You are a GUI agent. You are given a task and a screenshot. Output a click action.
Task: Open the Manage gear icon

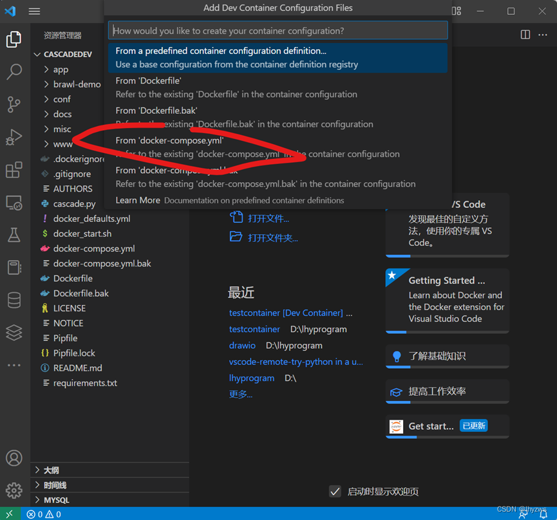[14, 490]
